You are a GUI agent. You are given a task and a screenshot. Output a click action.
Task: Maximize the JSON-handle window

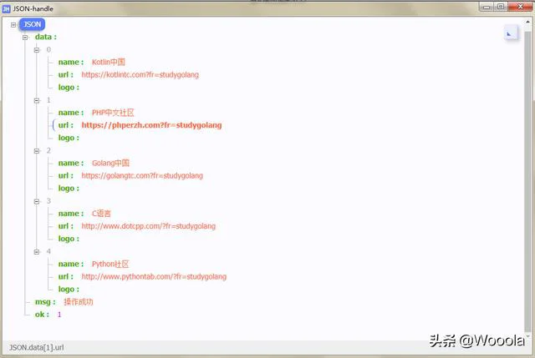[x=500, y=7]
